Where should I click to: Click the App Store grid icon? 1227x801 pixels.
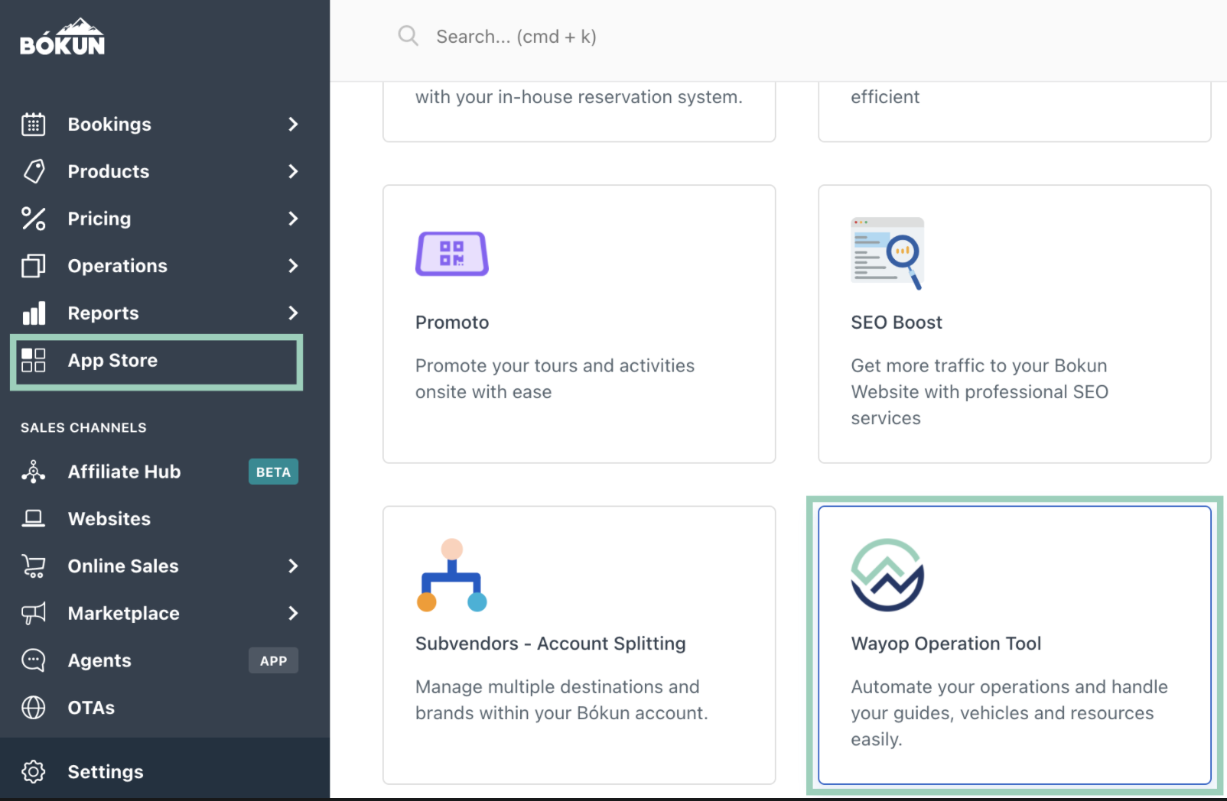click(x=34, y=360)
